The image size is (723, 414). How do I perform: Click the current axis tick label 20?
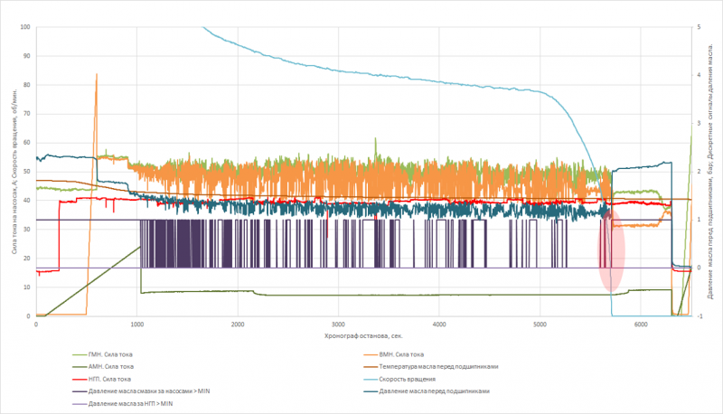click(27, 259)
